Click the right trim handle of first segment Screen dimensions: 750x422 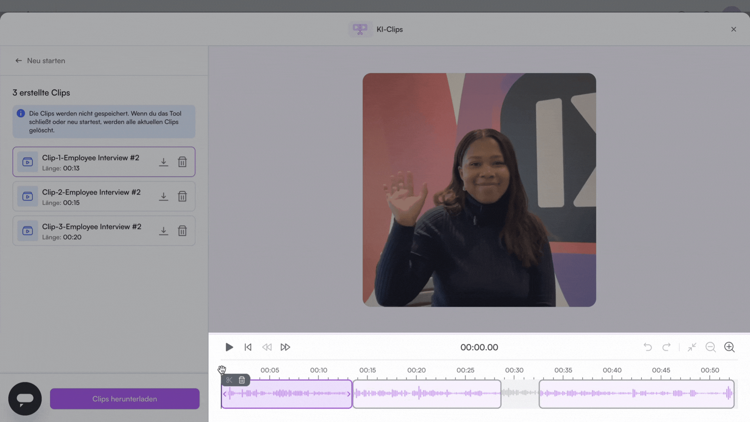(349, 394)
